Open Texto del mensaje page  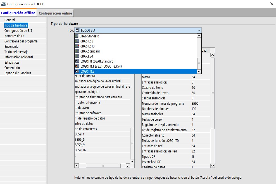coord(16,52)
